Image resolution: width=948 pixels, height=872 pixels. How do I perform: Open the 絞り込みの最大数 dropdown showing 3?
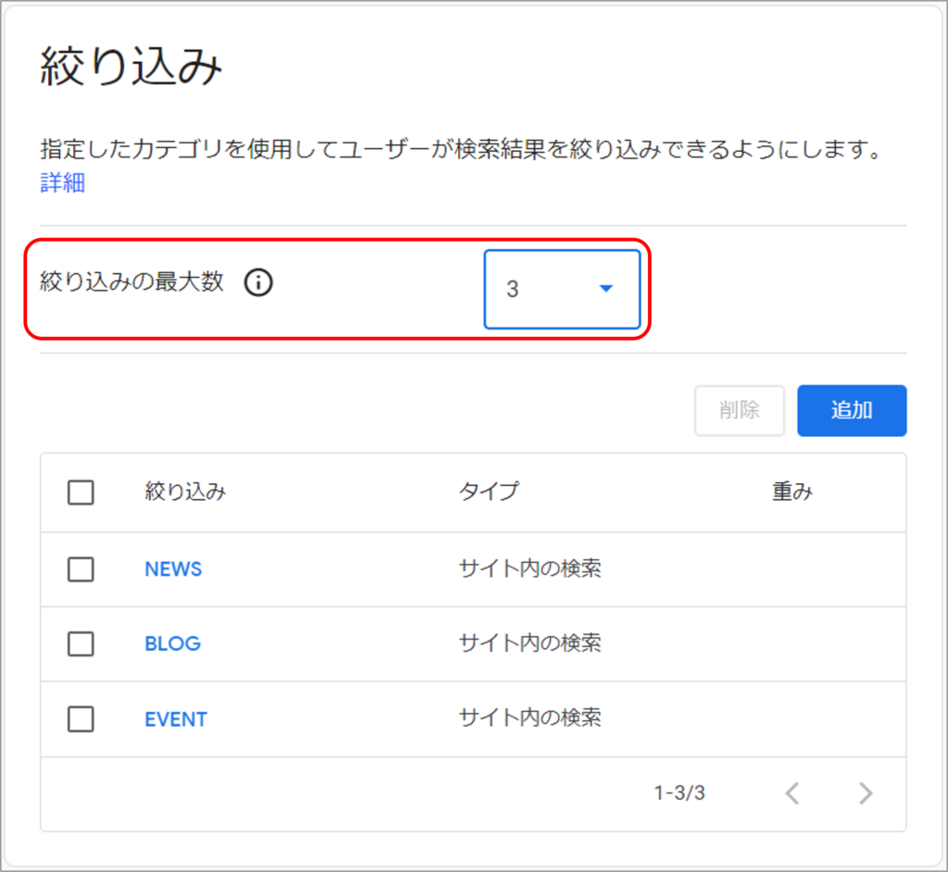(562, 289)
